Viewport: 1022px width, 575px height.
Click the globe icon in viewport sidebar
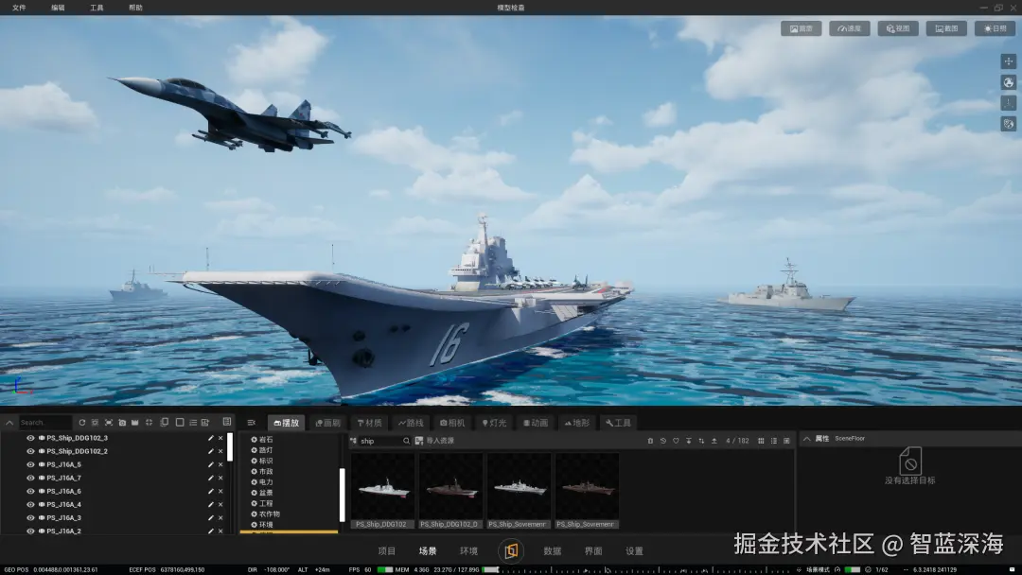[1009, 82]
